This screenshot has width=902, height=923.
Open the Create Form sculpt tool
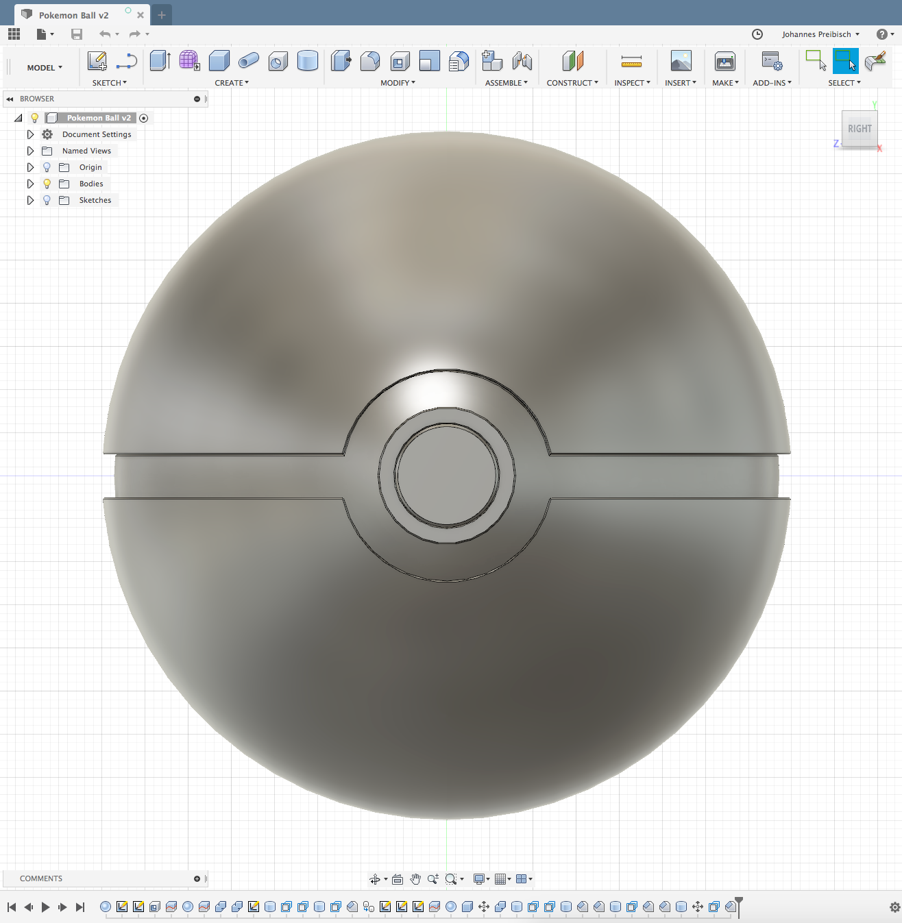[189, 61]
